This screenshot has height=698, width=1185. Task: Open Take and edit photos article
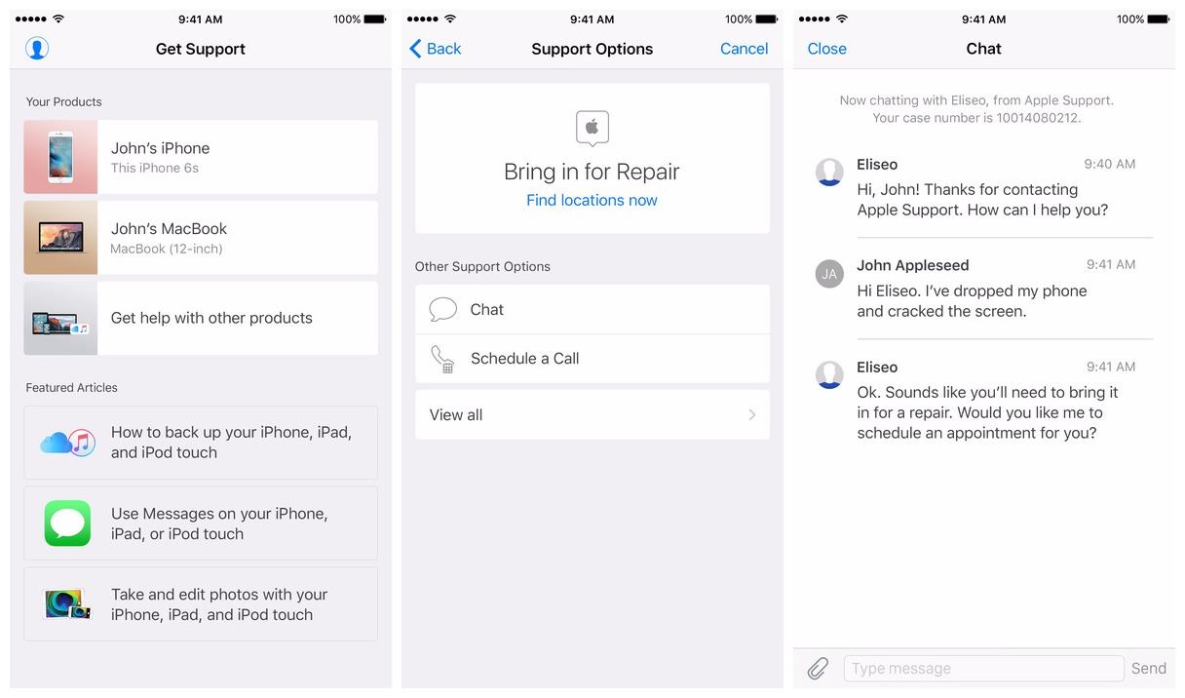click(x=201, y=604)
